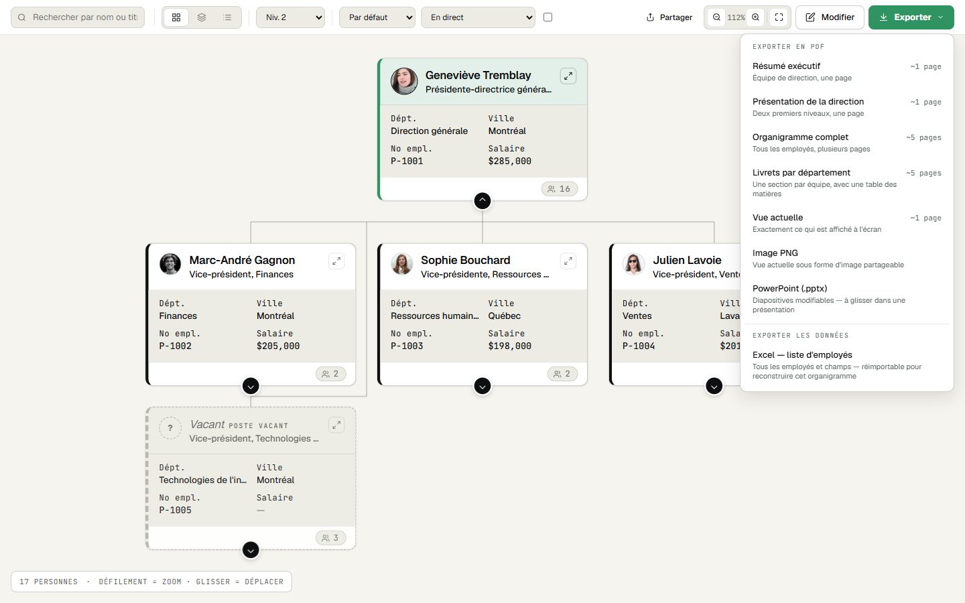Open the Par défaut dropdown
965x603 pixels.
coord(377,17)
